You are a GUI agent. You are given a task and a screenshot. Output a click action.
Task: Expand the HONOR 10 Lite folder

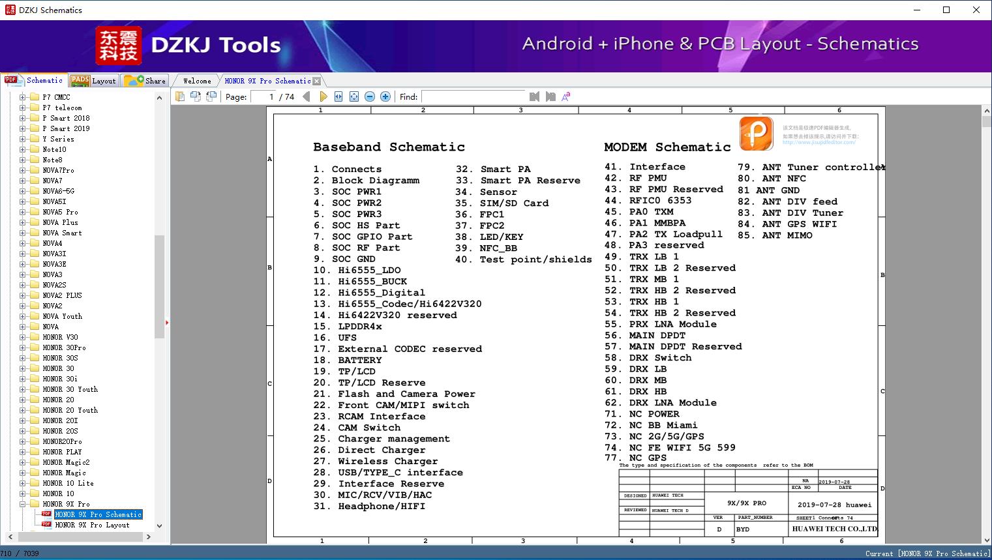[x=23, y=483]
